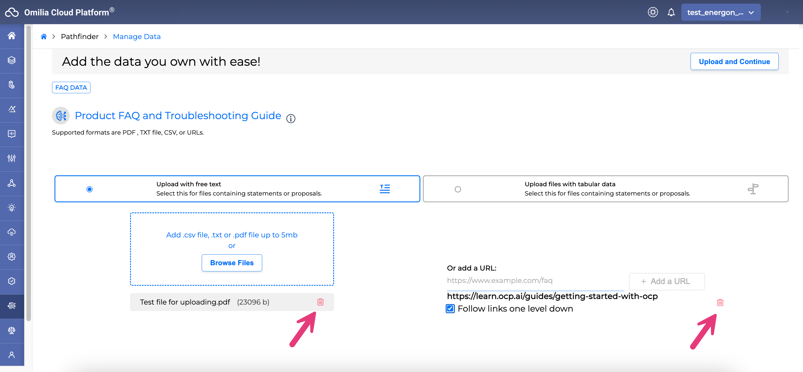The height and width of the screenshot is (372, 803).
Task: Click the free text lines icon
Action: (x=385, y=189)
